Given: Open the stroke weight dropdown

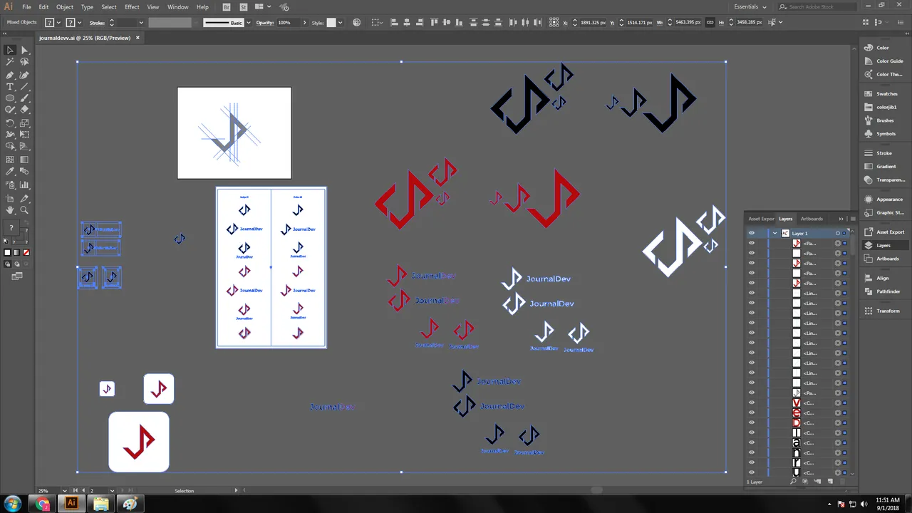Looking at the screenshot, I should 140,23.
